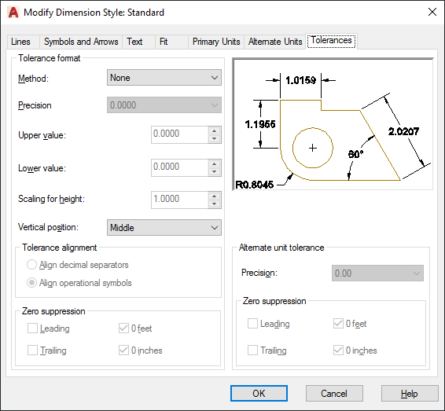Click the AutoCAD logo icon in title bar
The height and width of the screenshot is (411, 445).
[13, 13]
